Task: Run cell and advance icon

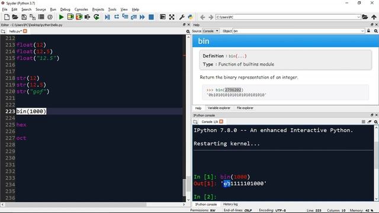Action: (79, 17)
